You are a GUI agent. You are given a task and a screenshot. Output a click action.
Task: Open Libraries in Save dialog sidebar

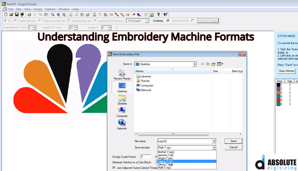coord(122,100)
